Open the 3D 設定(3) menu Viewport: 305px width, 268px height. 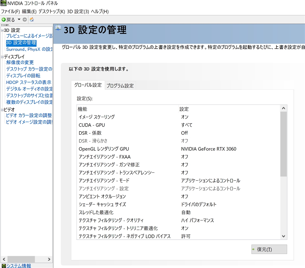coord(78,12)
